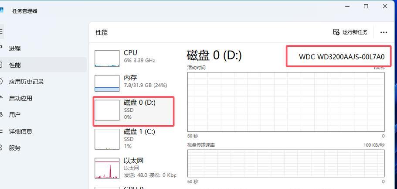Click 运行新任务 button
The image size is (397, 189).
pos(350,32)
